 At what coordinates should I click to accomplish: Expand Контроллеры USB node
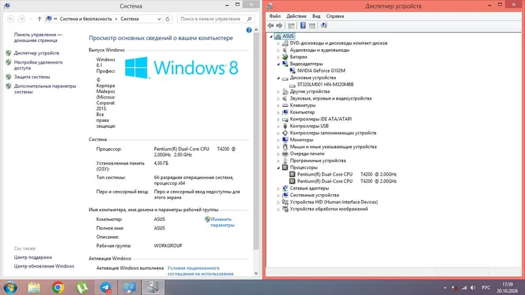point(278,126)
